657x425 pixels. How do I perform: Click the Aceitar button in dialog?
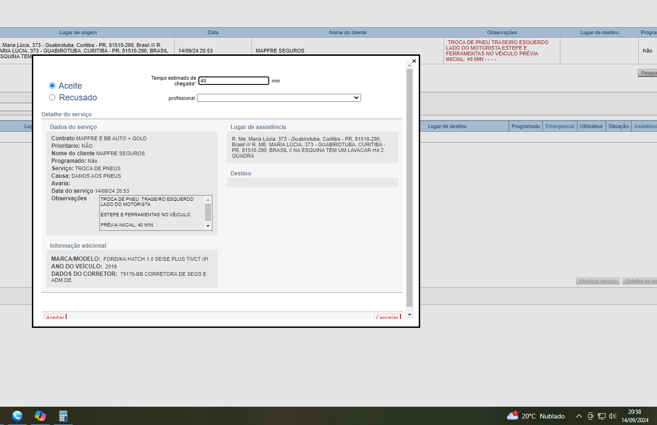[55, 317]
